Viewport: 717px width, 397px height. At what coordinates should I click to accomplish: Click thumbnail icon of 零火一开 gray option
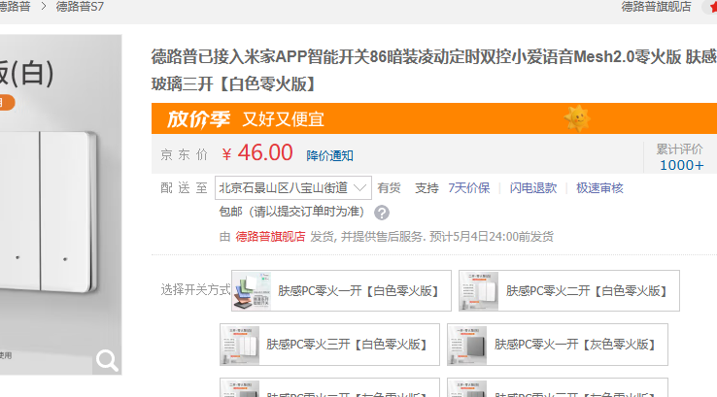[x=467, y=344]
